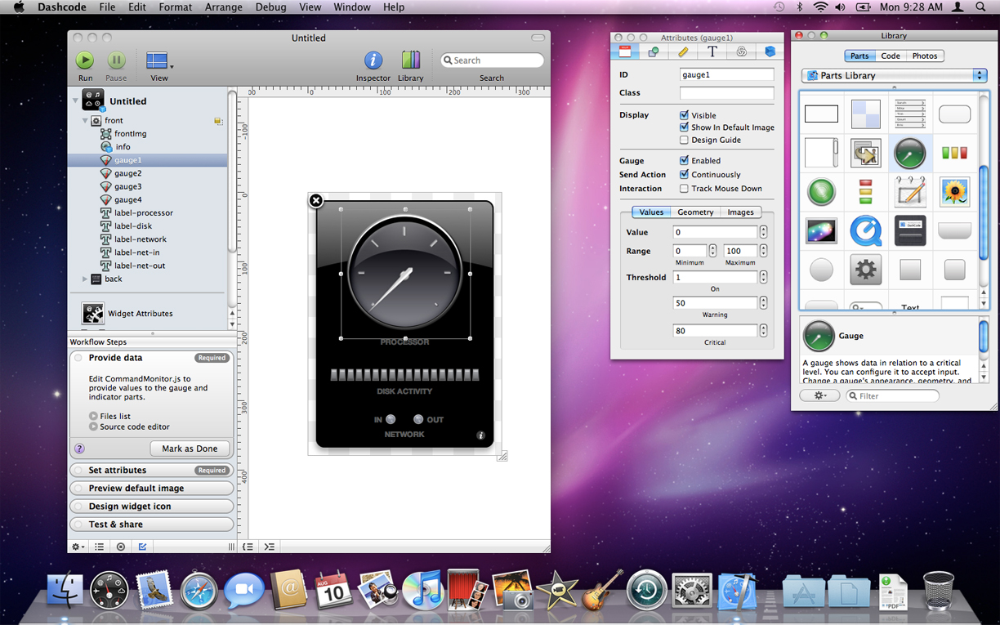The image size is (1000, 625).
Task: Click the list view icon at window bottom
Action: click(100, 547)
